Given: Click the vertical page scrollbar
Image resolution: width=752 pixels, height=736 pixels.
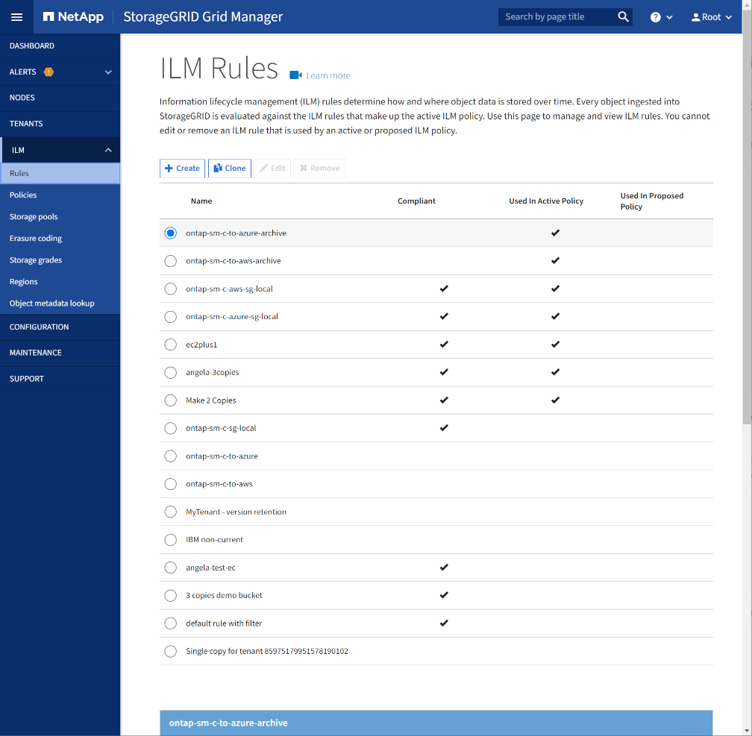Looking at the screenshot, I should click(747, 224).
